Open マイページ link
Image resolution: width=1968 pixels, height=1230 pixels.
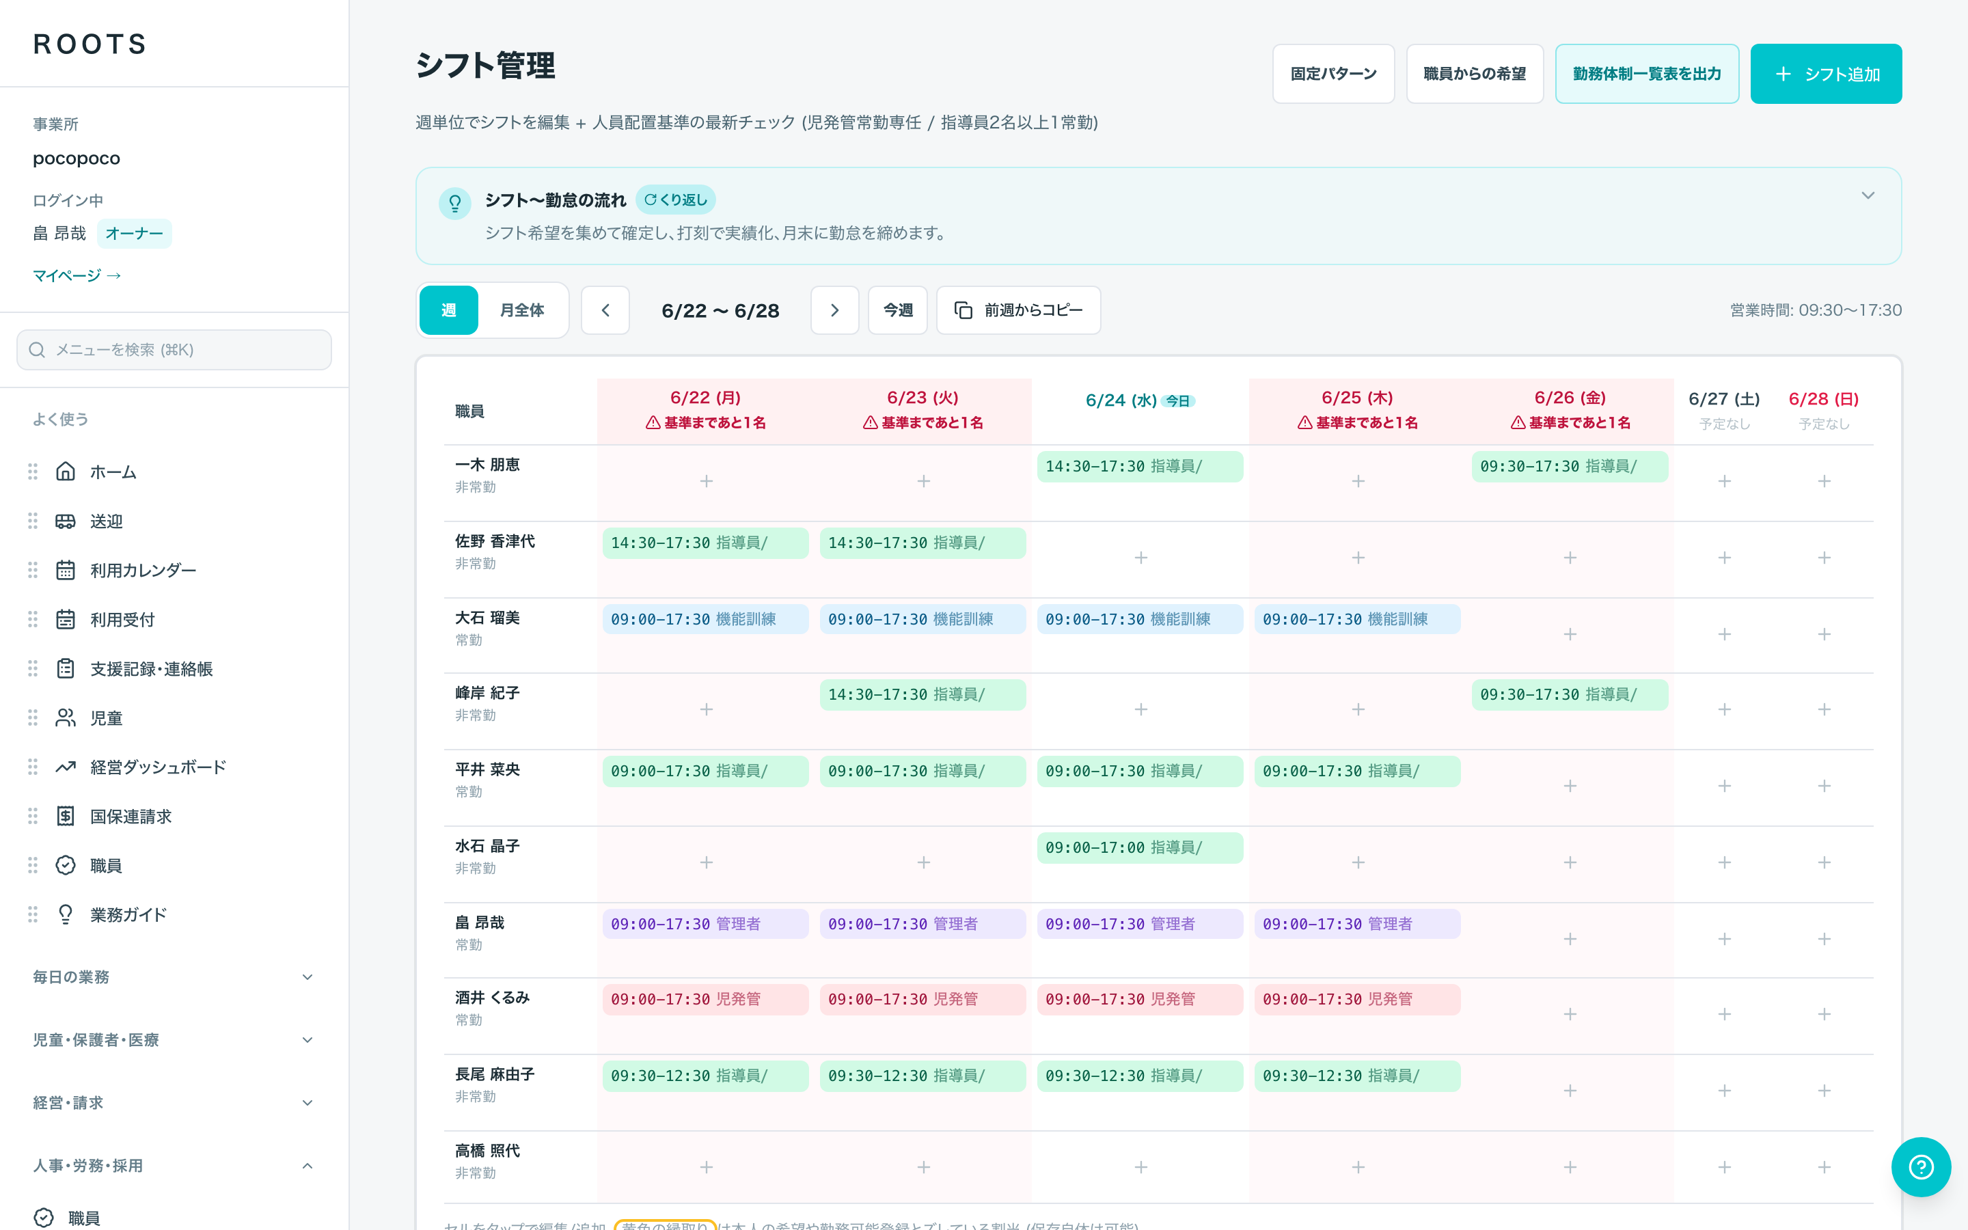click(x=77, y=276)
